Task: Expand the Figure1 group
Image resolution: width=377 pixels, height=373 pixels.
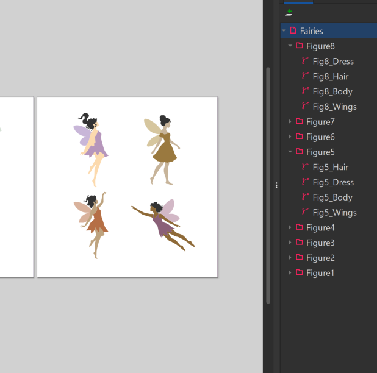Action: 290,273
